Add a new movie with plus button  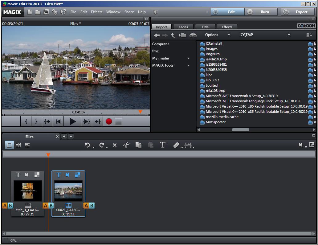[x=64, y=137]
